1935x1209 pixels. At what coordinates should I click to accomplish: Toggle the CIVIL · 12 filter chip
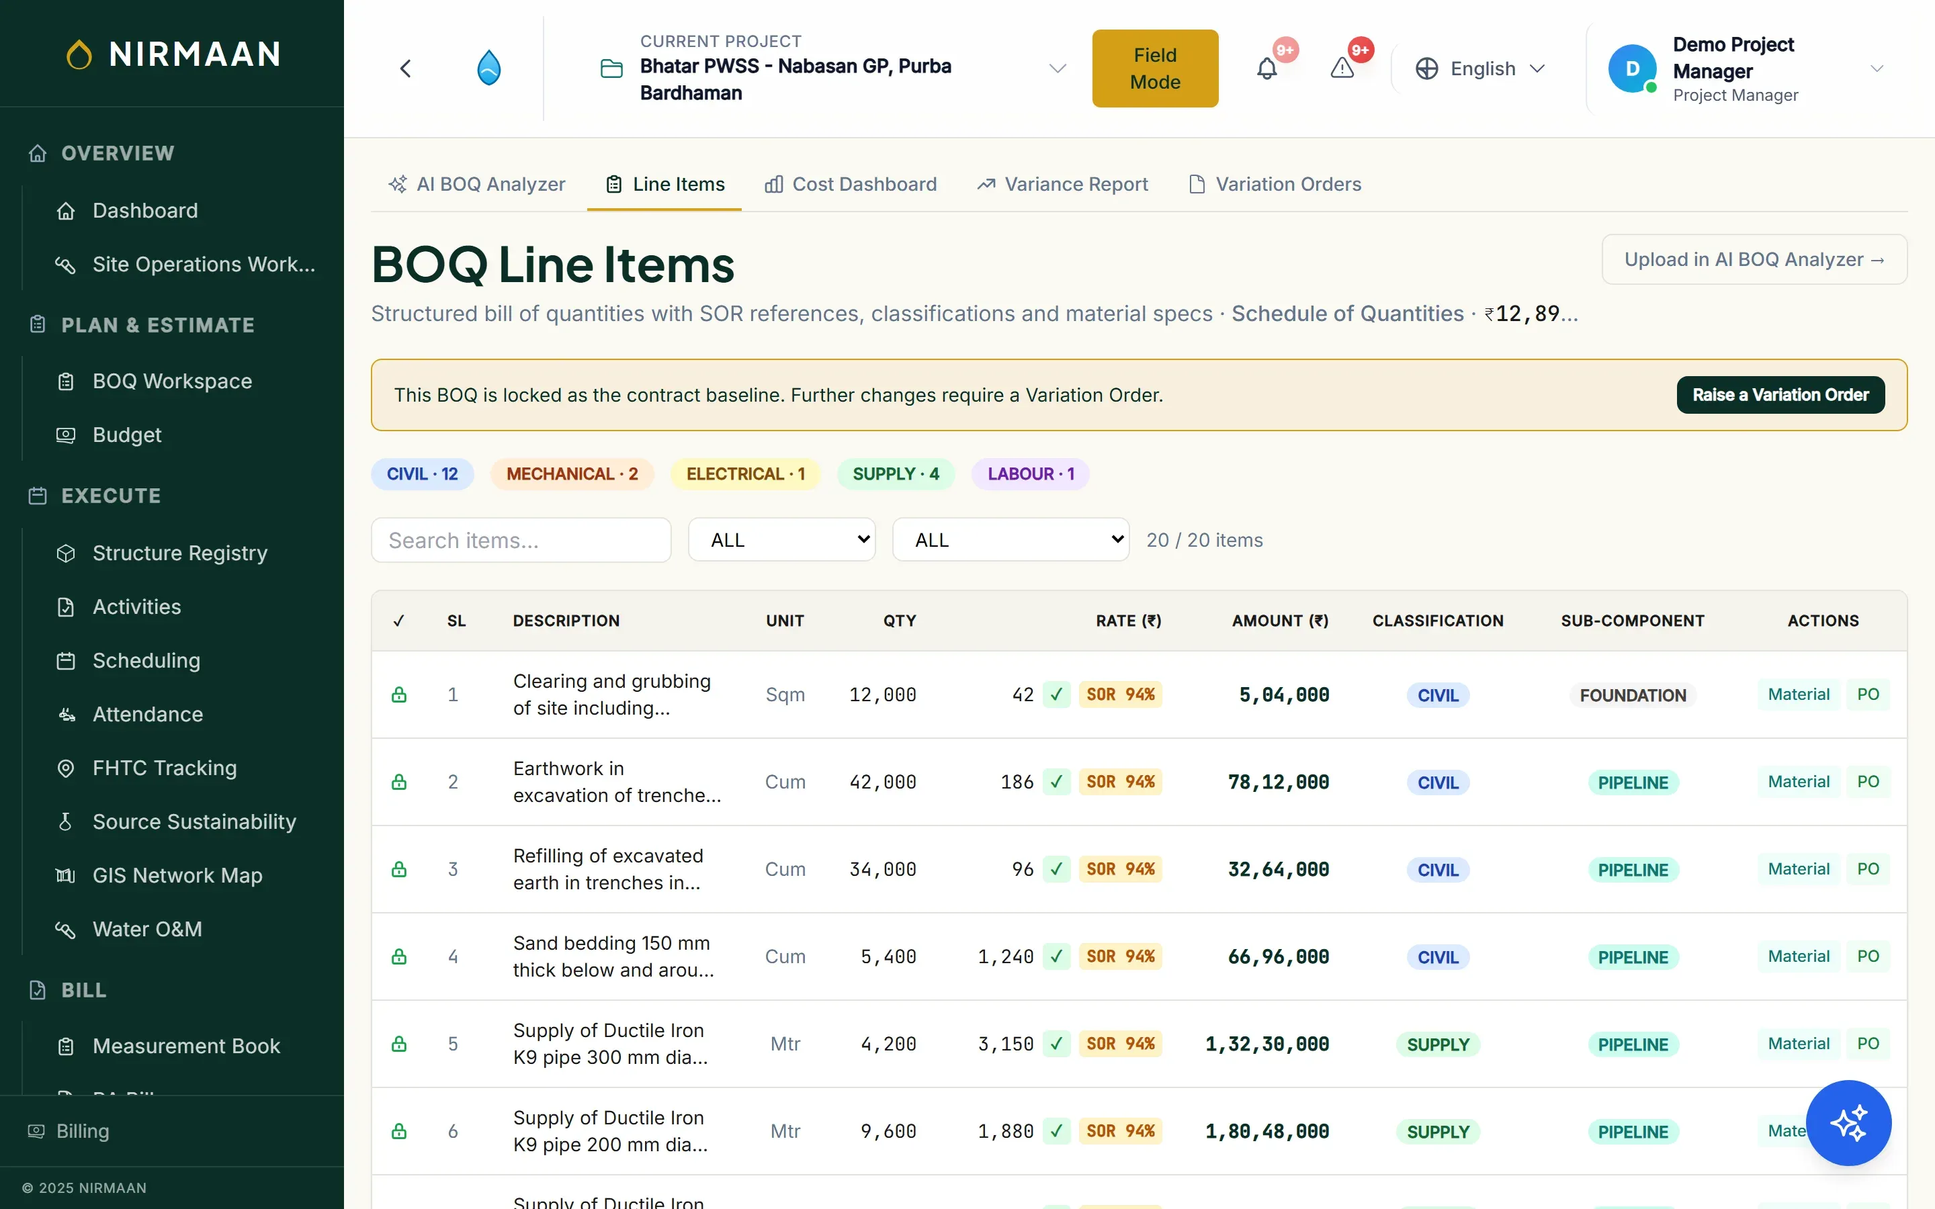[x=422, y=474]
